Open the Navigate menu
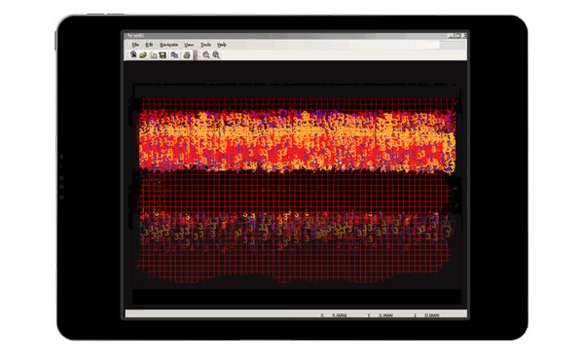This screenshot has width=584, height=357. [168, 45]
